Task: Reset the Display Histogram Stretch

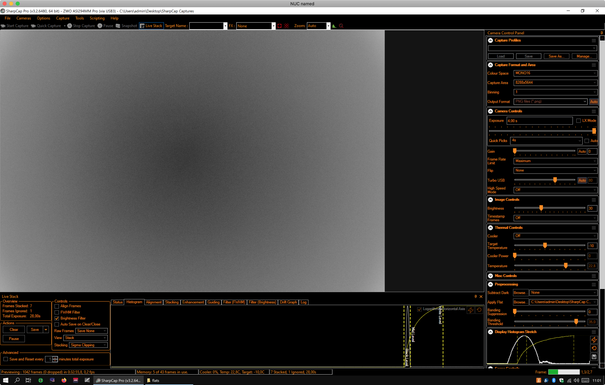Action: point(594,348)
